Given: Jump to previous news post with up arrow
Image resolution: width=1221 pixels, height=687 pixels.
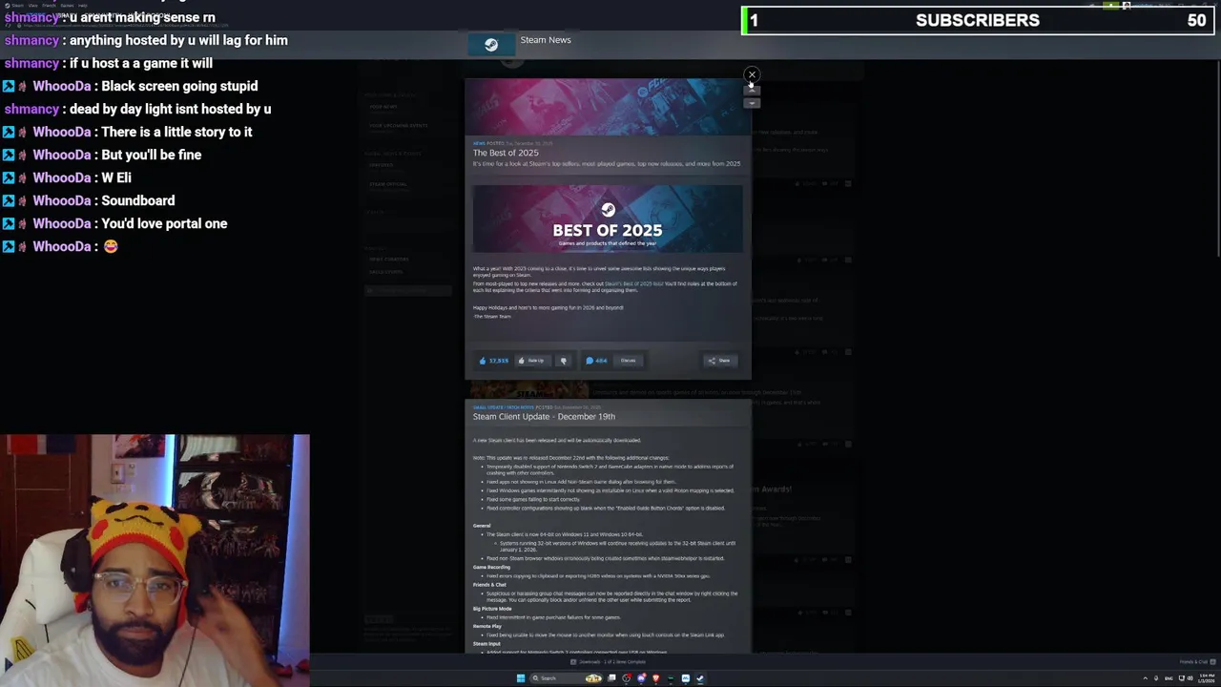Looking at the screenshot, I should point(752,91).
